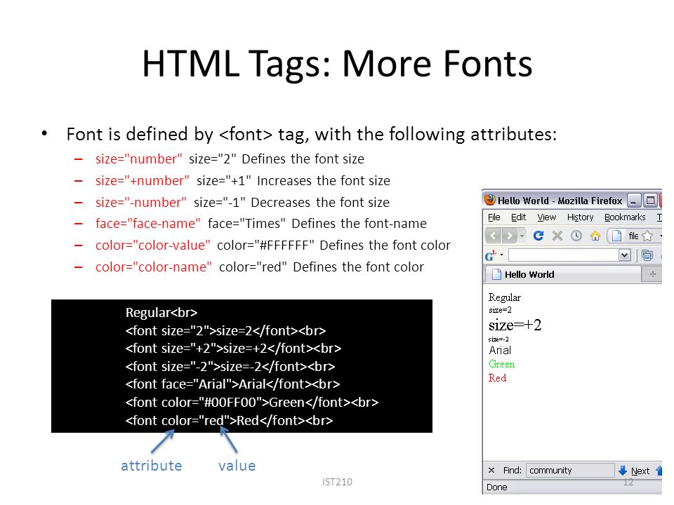Open the History menu in Firefox
Screen dimensions: 674x505
click(x=581, y=217)
